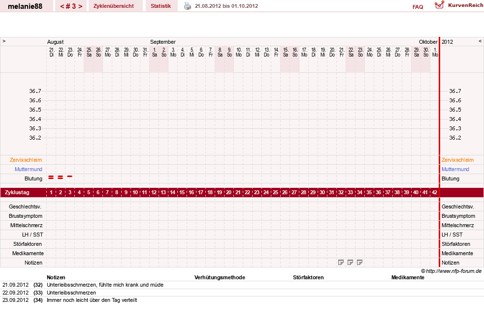Click the 15. Sa date column header
484x326 pixels.
click(286, 52)
